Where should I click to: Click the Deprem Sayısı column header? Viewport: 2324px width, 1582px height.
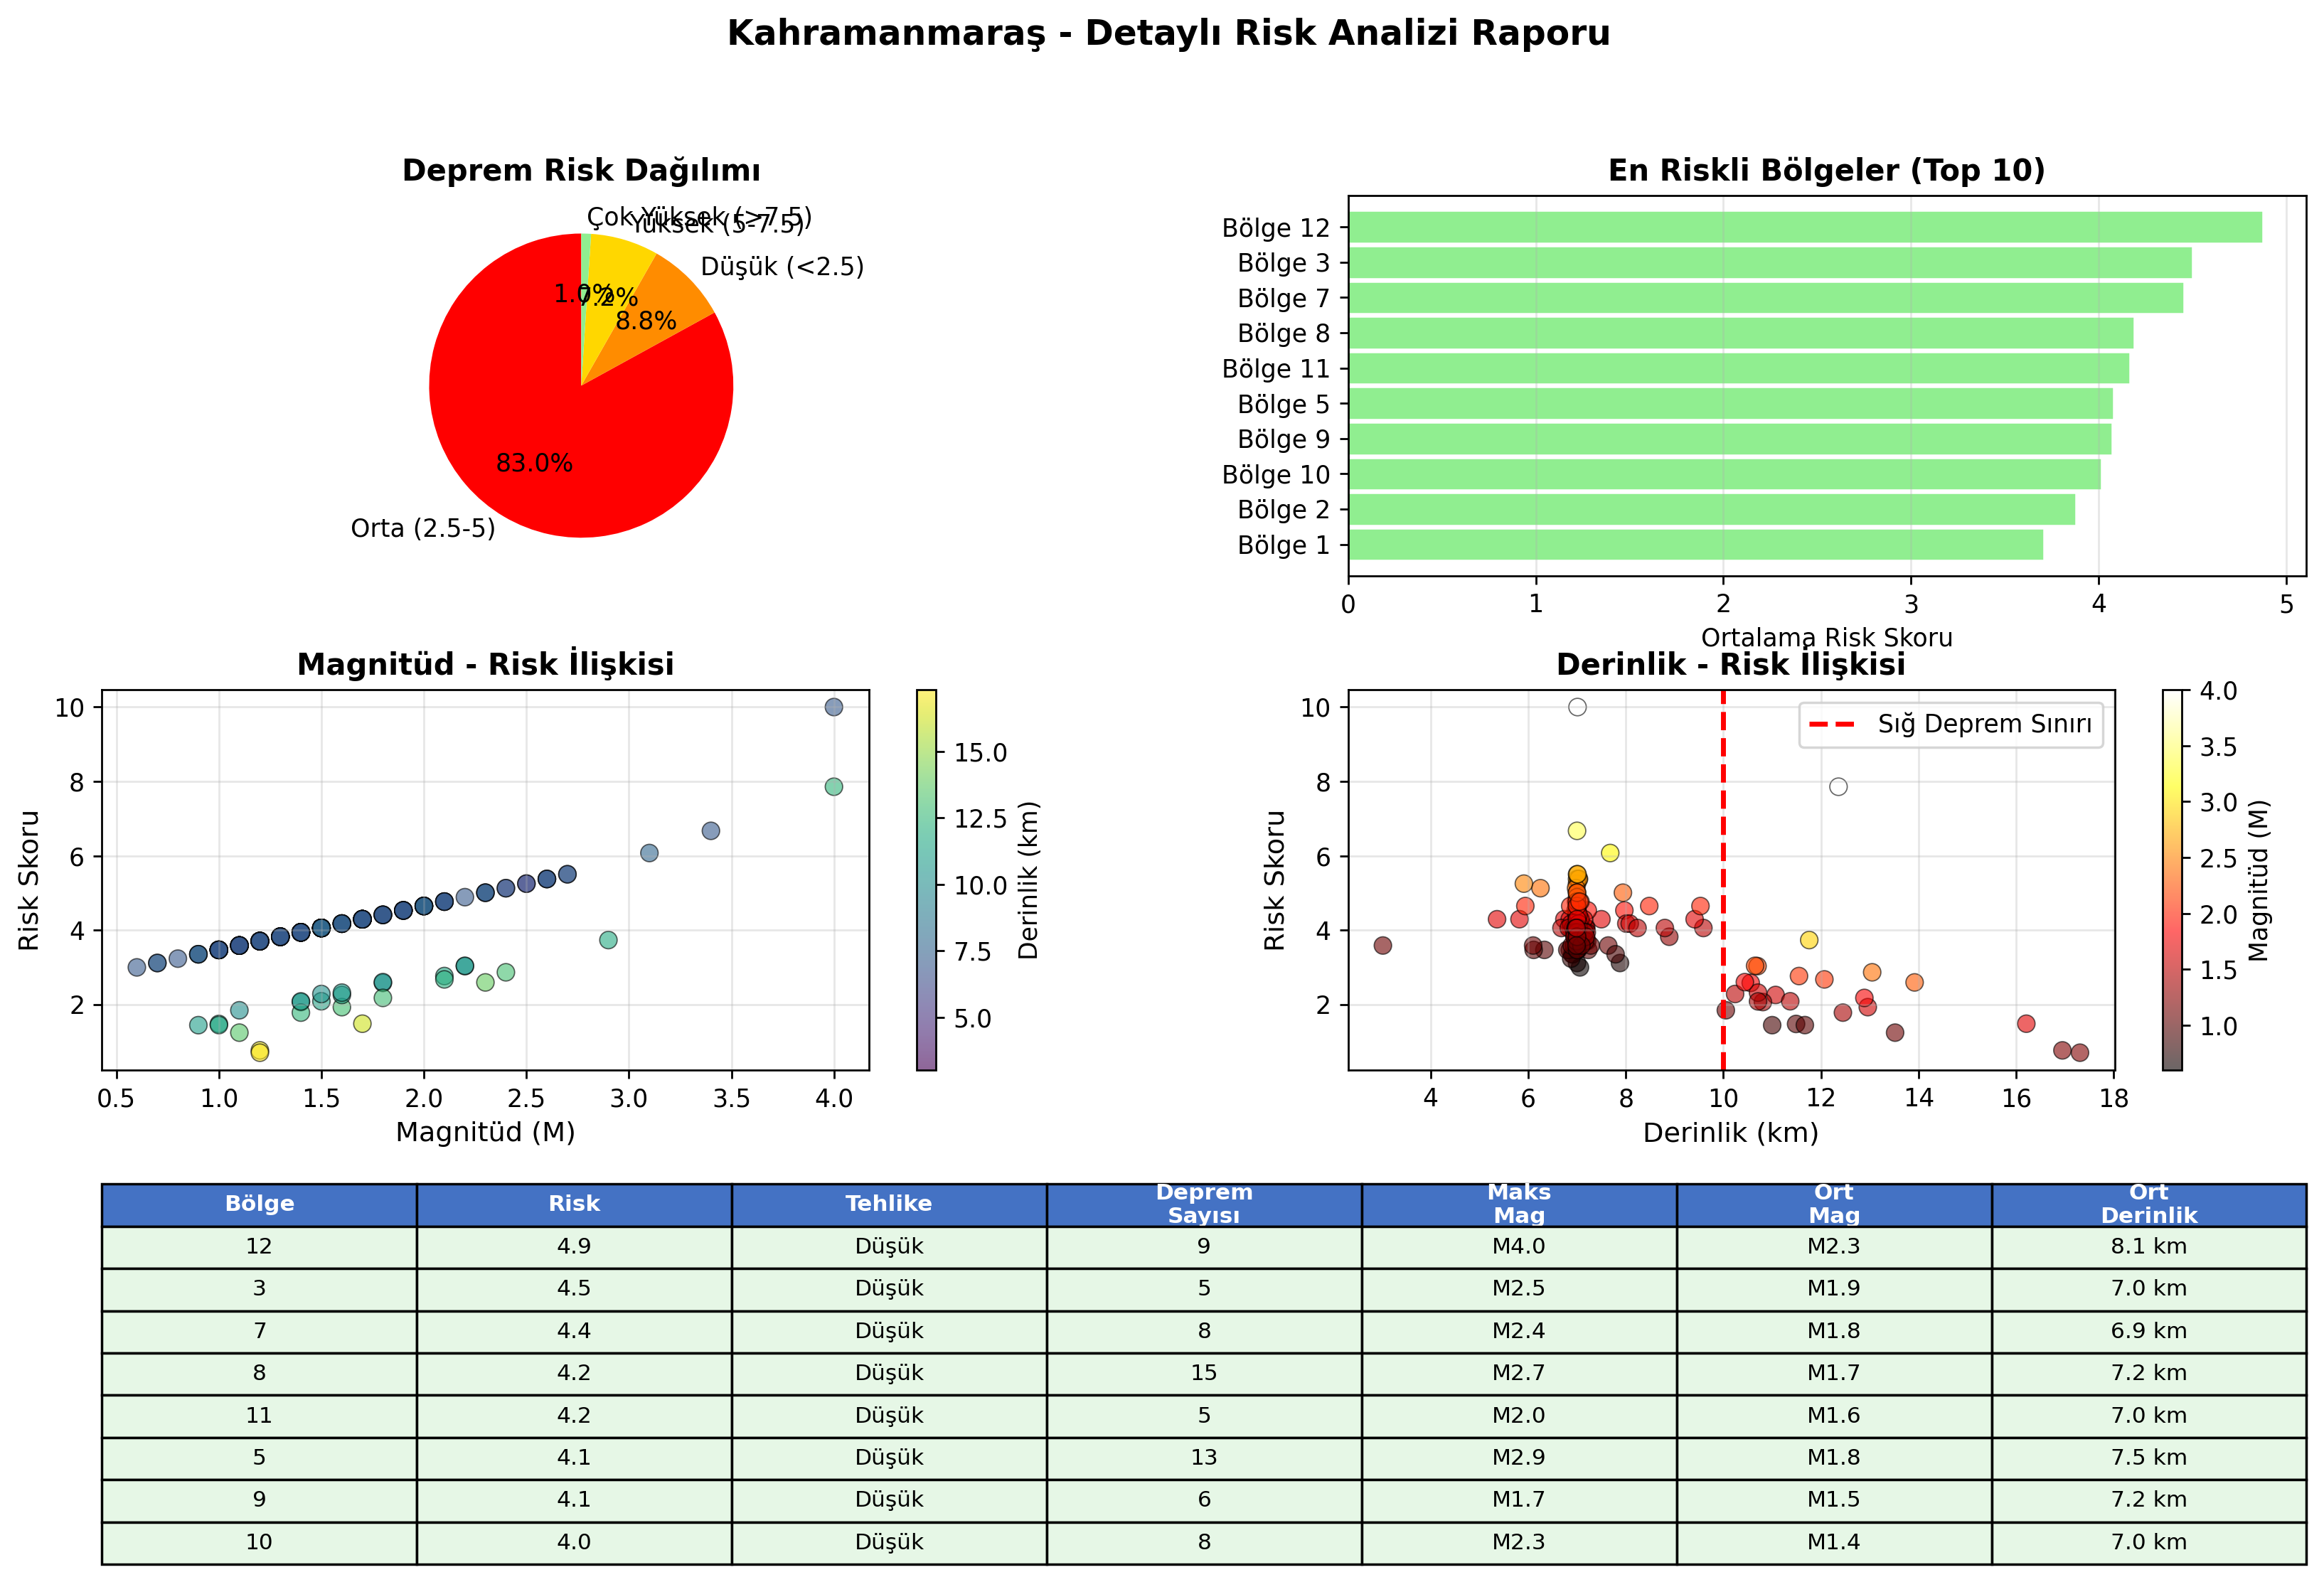coord(1204,1204)
